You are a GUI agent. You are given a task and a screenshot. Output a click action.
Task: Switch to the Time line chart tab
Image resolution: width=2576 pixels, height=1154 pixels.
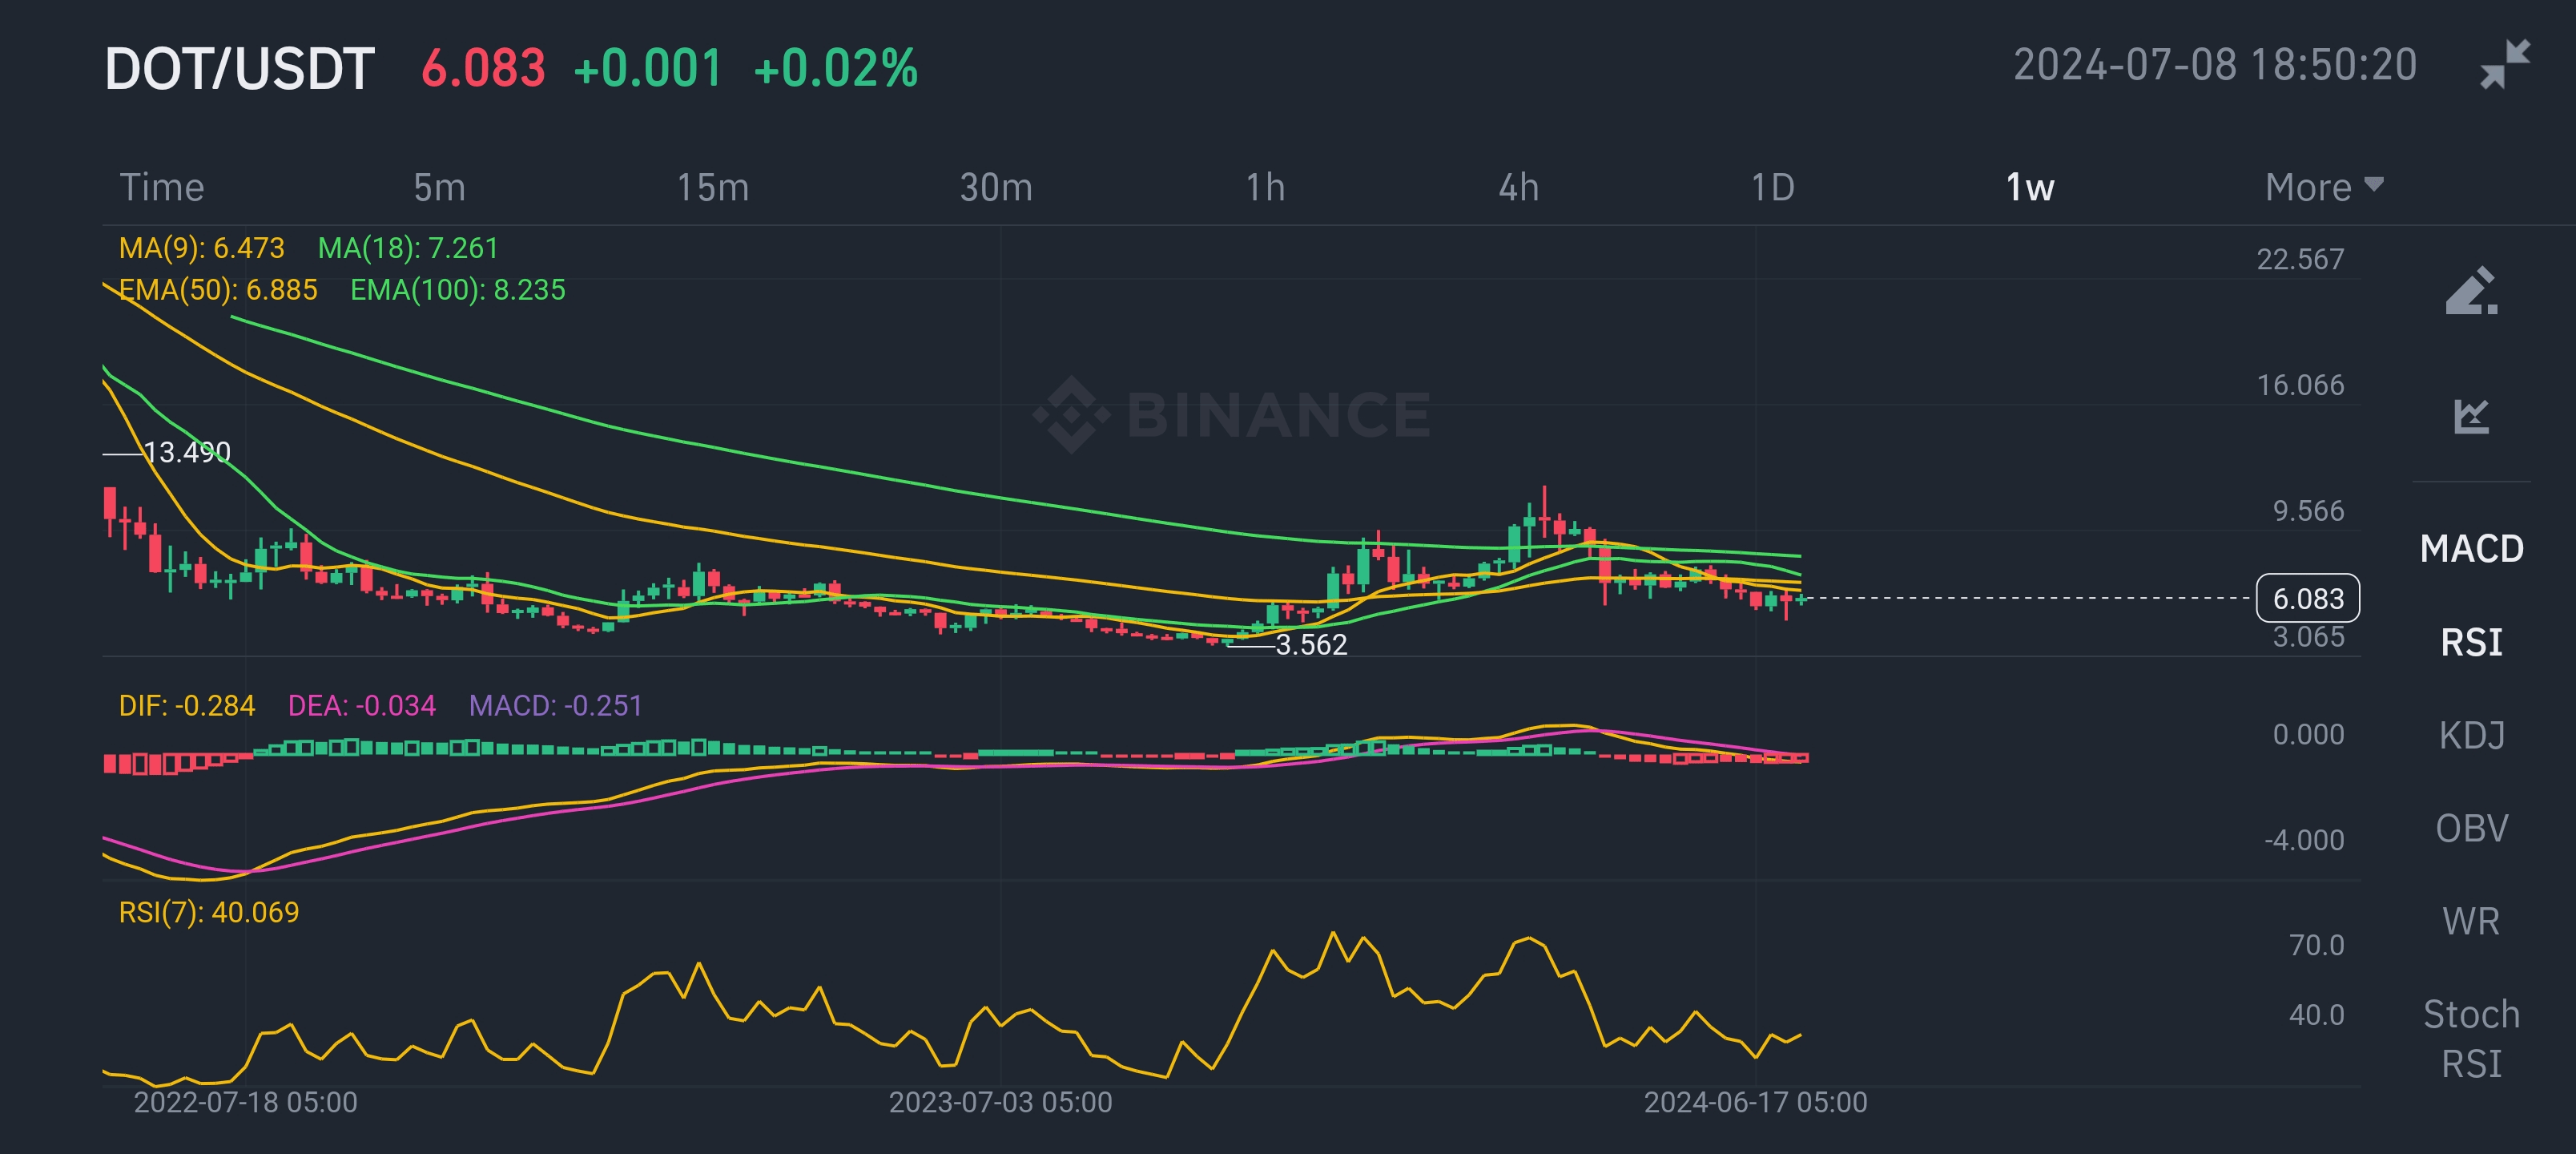[x=162, y=188]
